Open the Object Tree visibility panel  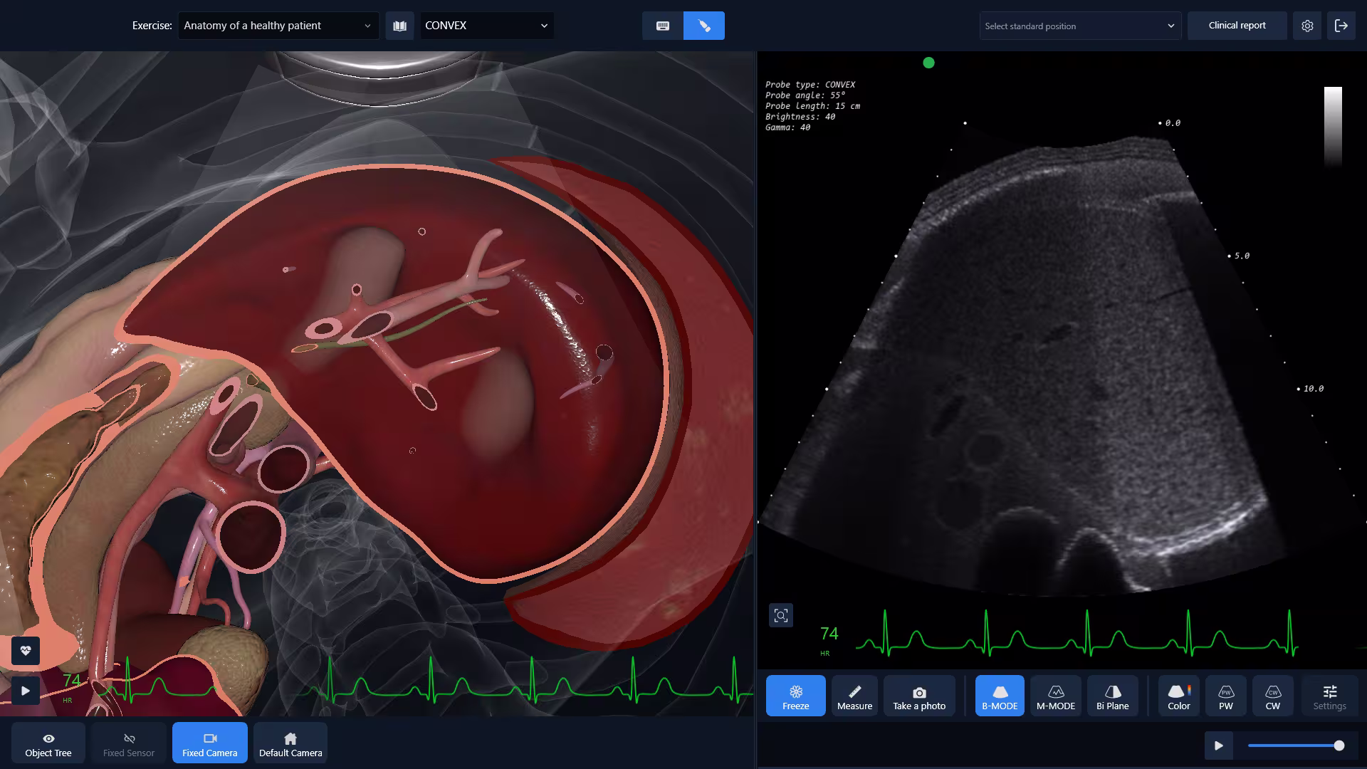48,743
